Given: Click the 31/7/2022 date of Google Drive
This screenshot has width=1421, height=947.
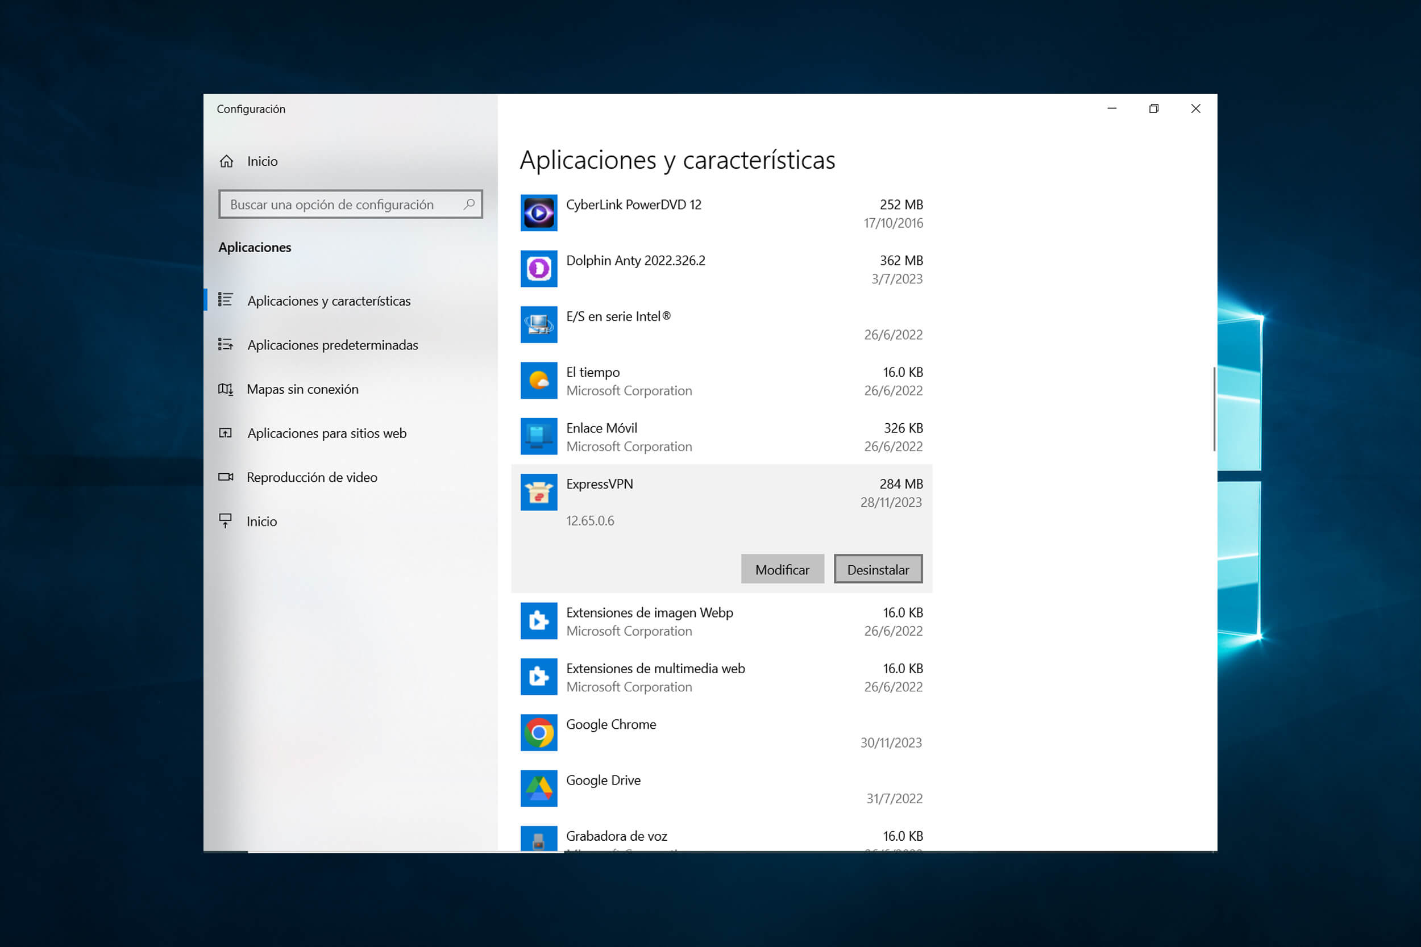Looking at the screenshot, I should coord(894,798).
